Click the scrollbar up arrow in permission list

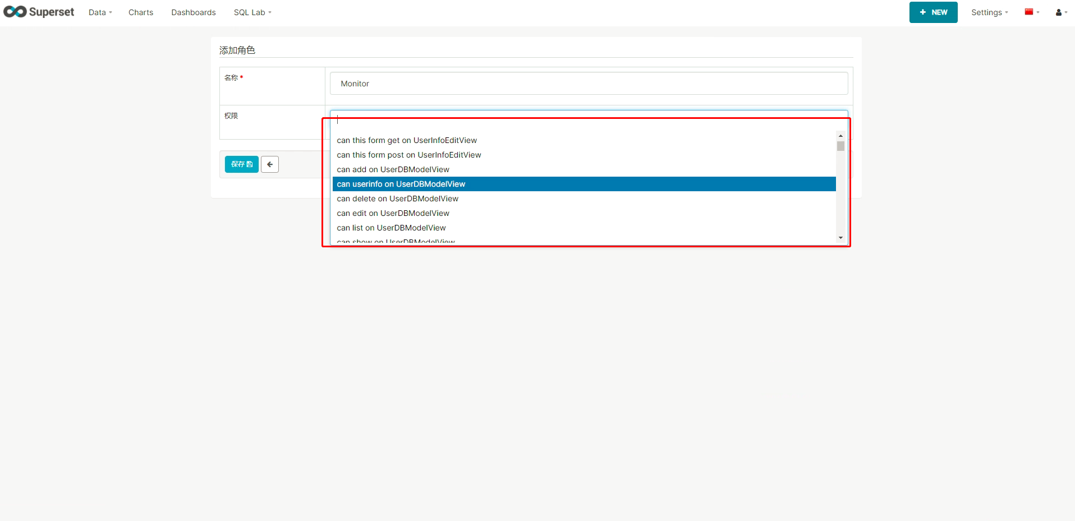(840, 136)
